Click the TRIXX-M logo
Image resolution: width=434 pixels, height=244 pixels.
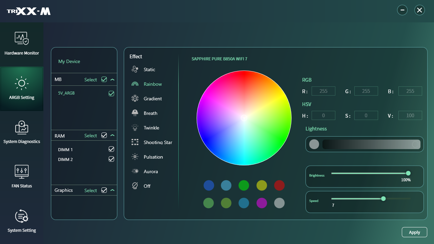29,11
